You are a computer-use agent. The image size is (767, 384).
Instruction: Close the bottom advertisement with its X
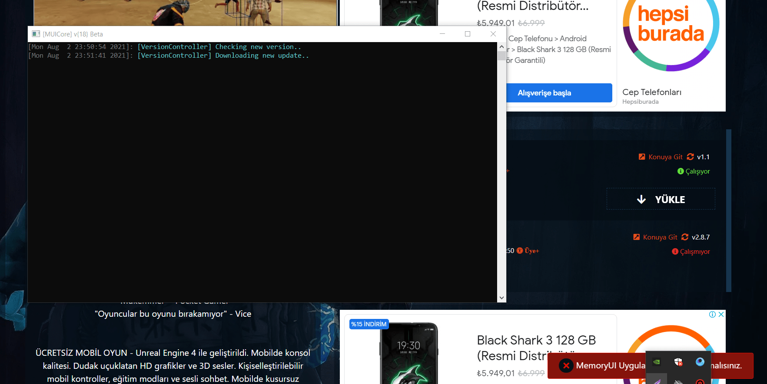click(x=721, y=315)
